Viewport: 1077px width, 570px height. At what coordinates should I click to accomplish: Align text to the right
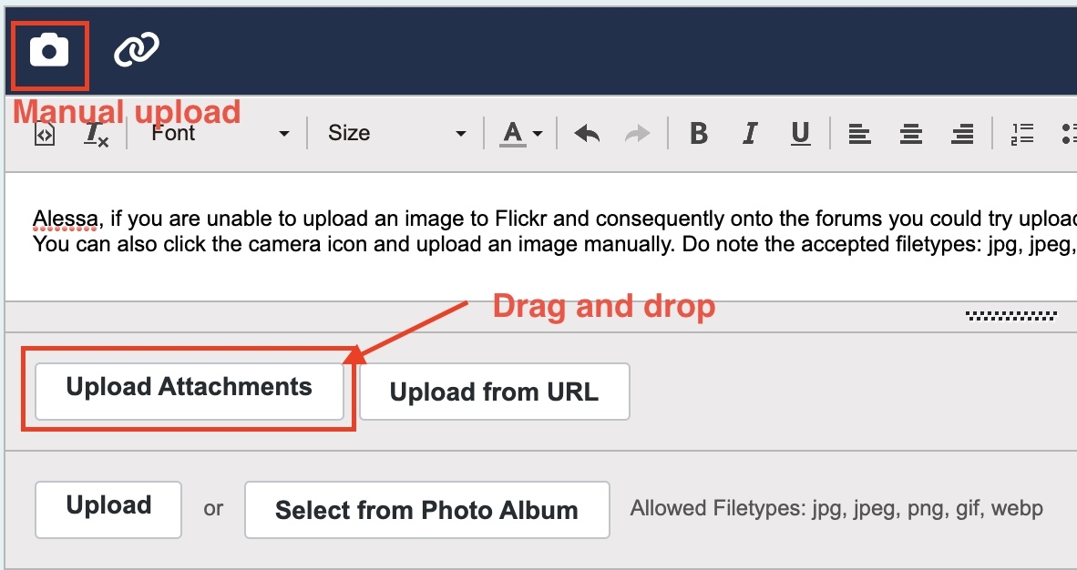[962, 134]
